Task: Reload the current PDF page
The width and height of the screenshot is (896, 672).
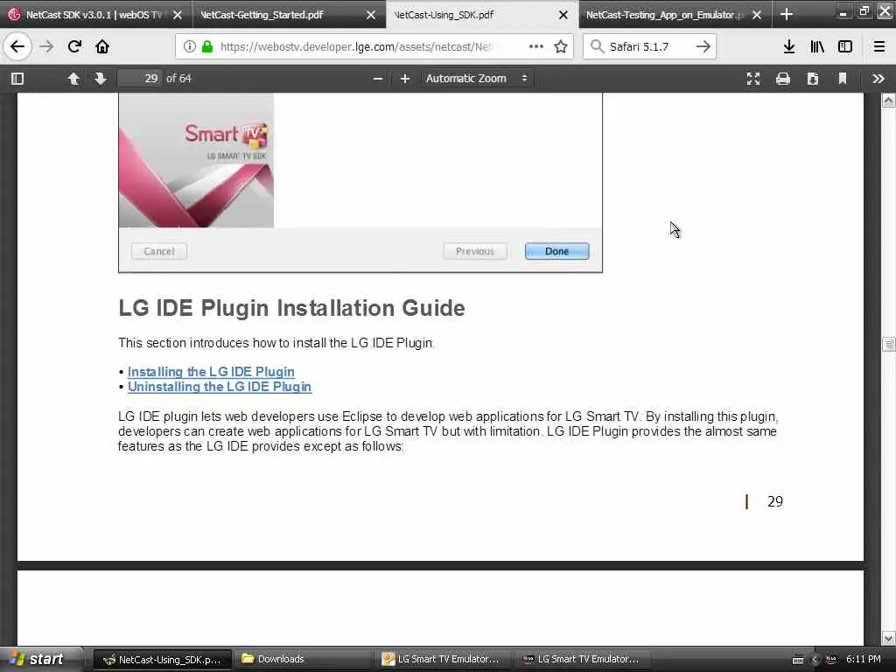Action: tap(74, 46)
